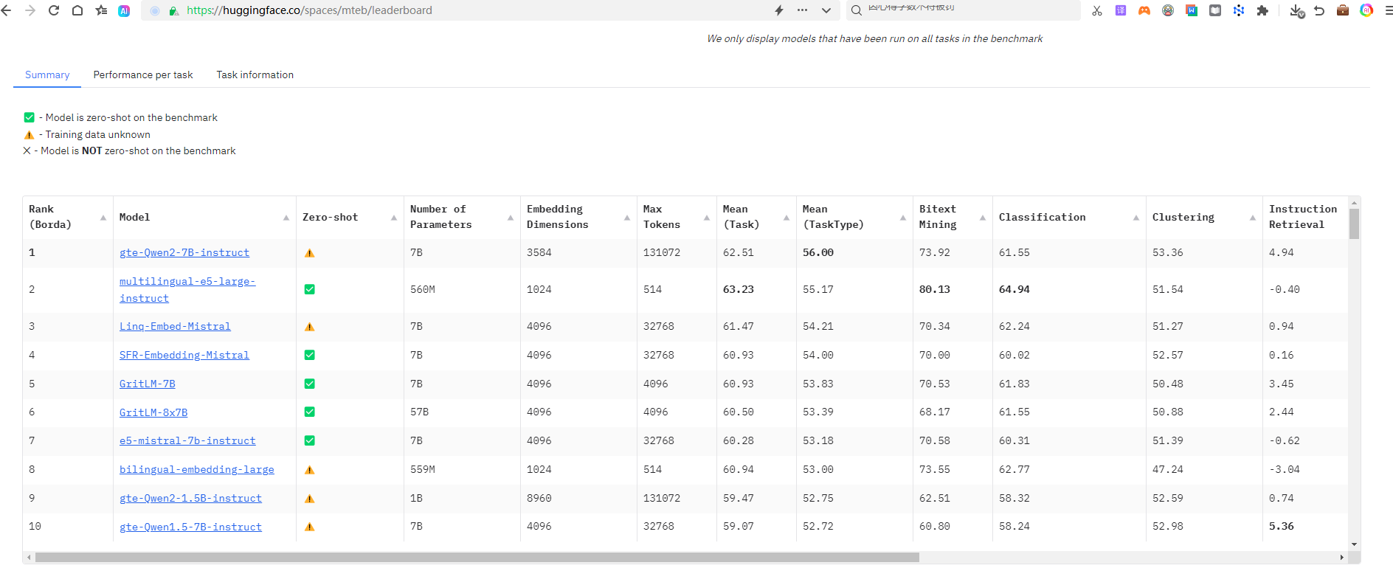This screenshot has width=1393, height=571.
Task: Sort by Bitext Mining arrows
Action: 983,218
